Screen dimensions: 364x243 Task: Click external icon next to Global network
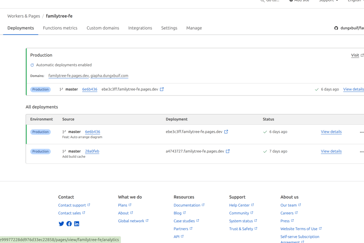[x=147, y=221]
